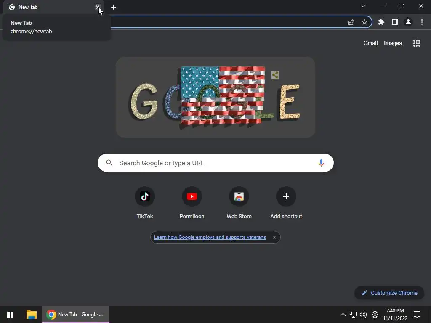431x323 pixels.
Task: Click the Add shortcut plus tile
Action: point(286,203)
